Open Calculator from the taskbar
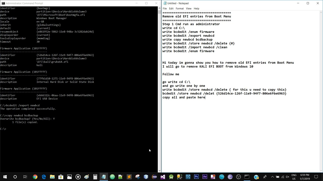The width and height of the screenshot is (323, 181). 95,177
